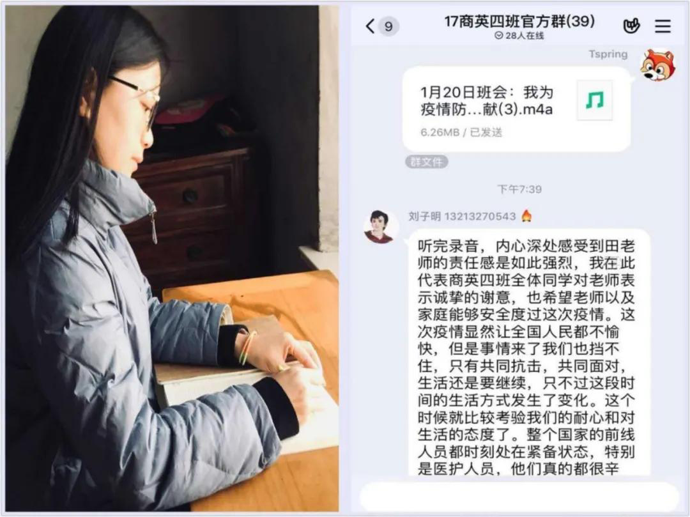Open Tspring's squirrel avatar profile

click(657, 65)
